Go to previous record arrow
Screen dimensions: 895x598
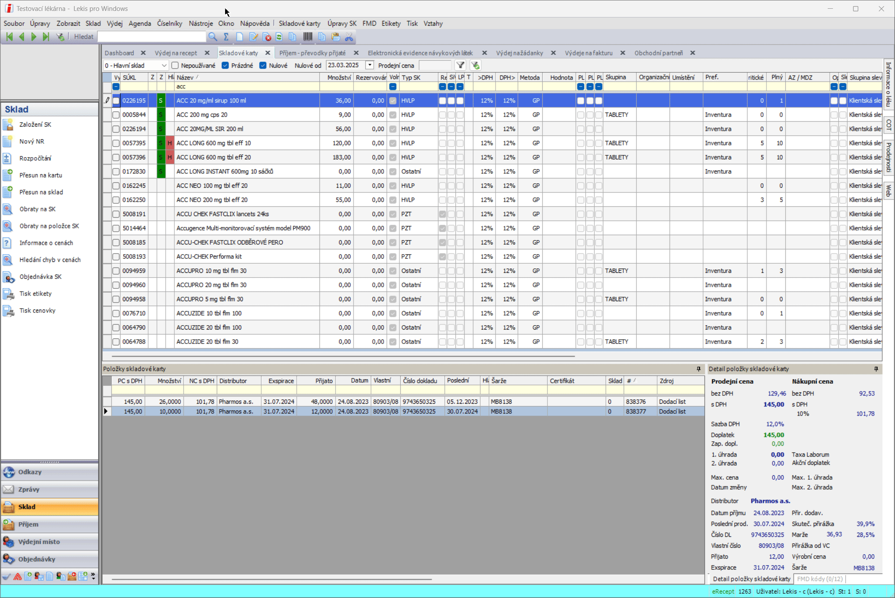(21, 37)
